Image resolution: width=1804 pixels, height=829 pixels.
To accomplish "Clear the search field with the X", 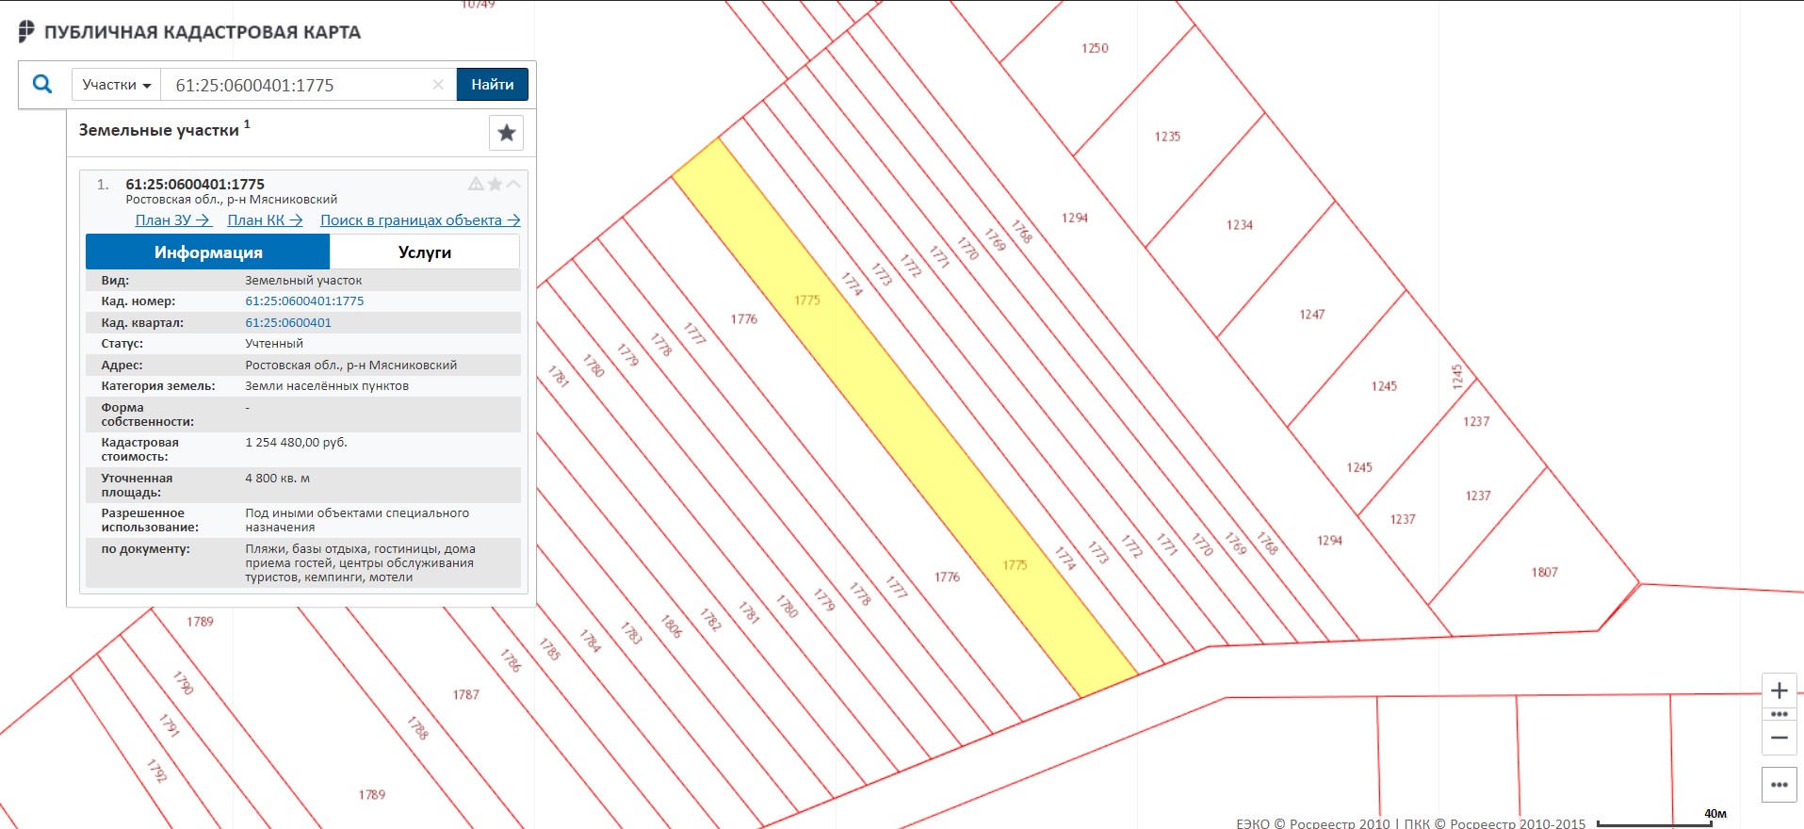I will pyautogui.click(x=438, y=85).
